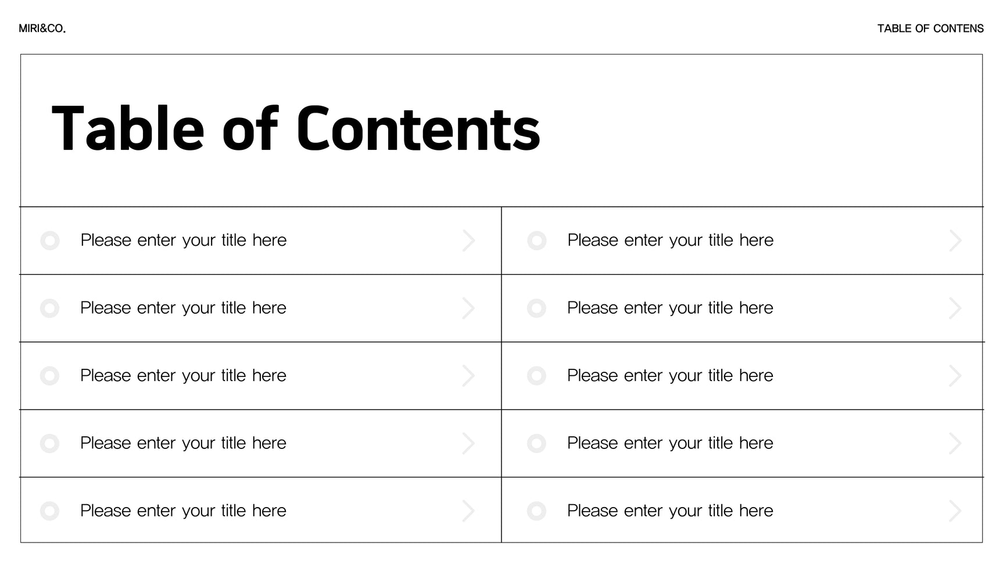Click the title text in left column's bottom row

[183, 511]
